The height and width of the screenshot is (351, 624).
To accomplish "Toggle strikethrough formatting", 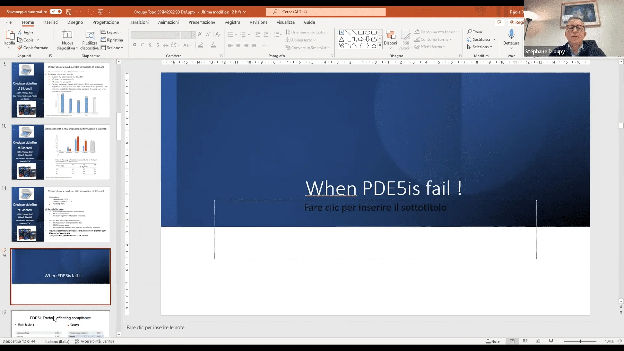I will tap(165, 45).
